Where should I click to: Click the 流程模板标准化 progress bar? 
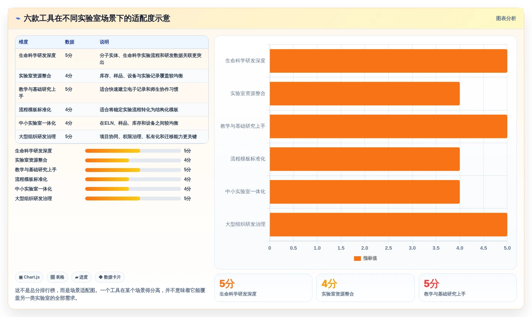[133, 179]
